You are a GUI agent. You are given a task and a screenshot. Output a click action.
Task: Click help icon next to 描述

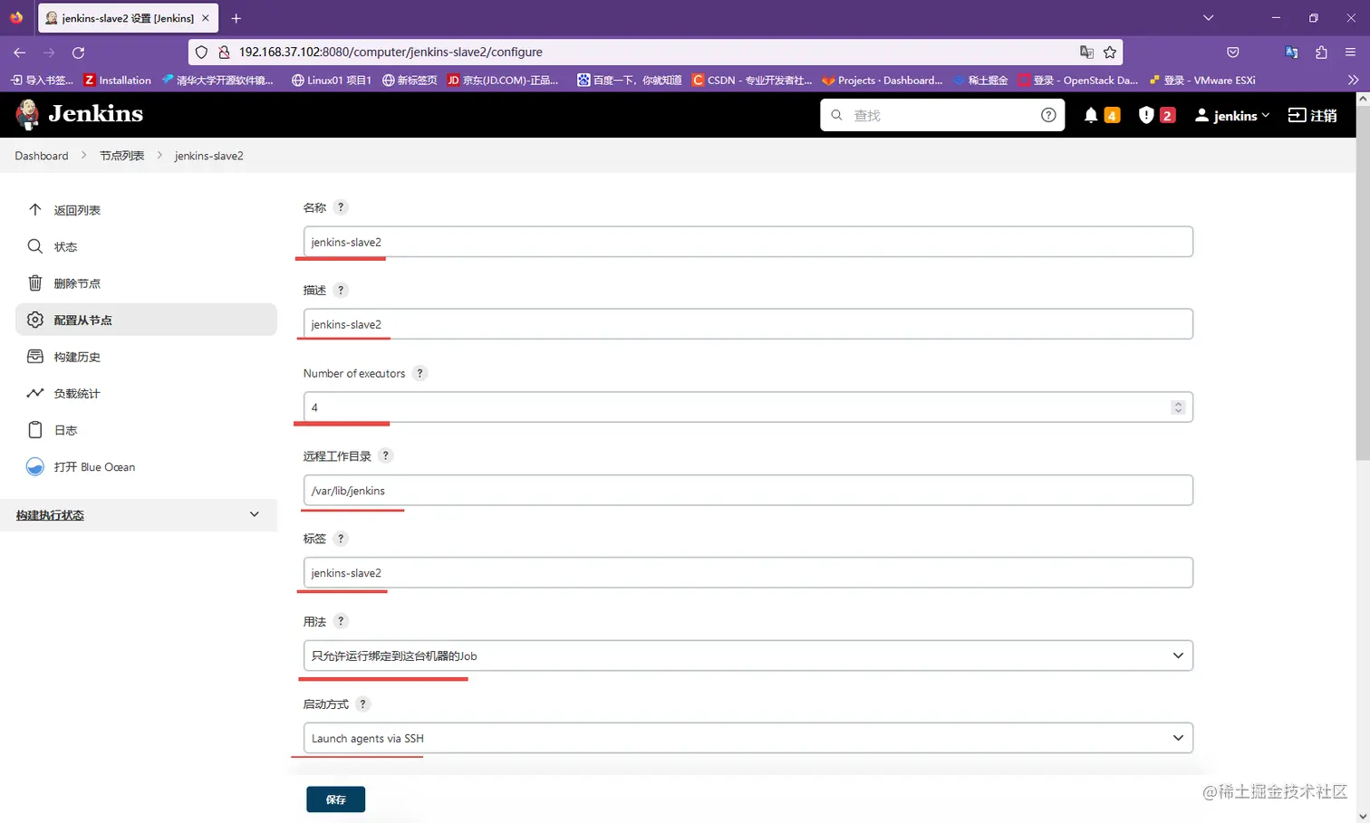pyautogui.click(x=341, y=290)
